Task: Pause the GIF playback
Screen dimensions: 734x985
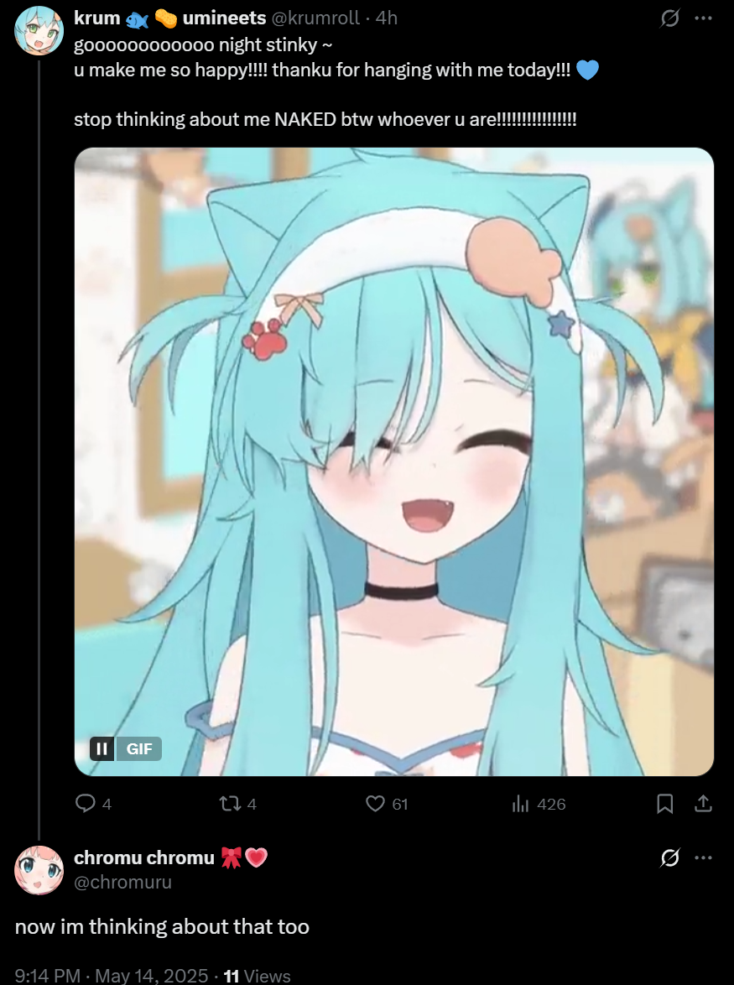Action: tap(102, 748)
